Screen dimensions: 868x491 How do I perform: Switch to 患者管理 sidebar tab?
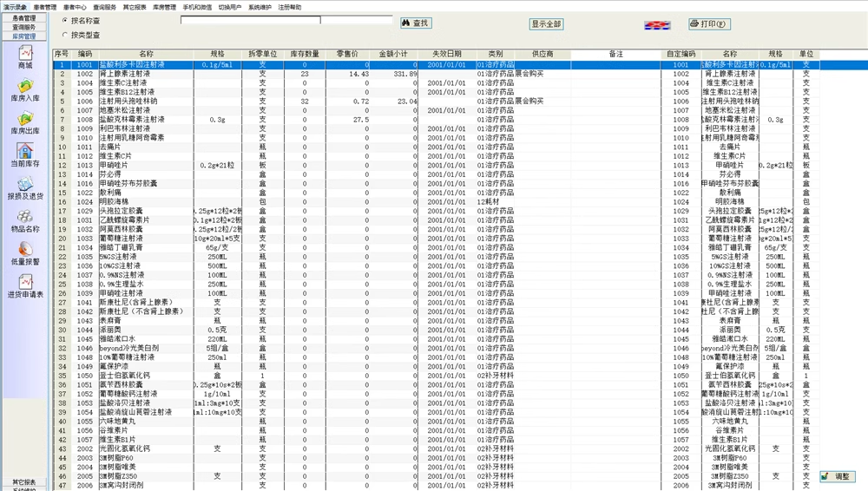(24, 18)
